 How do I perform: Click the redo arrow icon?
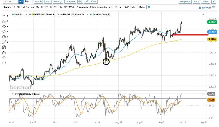click(4, 63)
